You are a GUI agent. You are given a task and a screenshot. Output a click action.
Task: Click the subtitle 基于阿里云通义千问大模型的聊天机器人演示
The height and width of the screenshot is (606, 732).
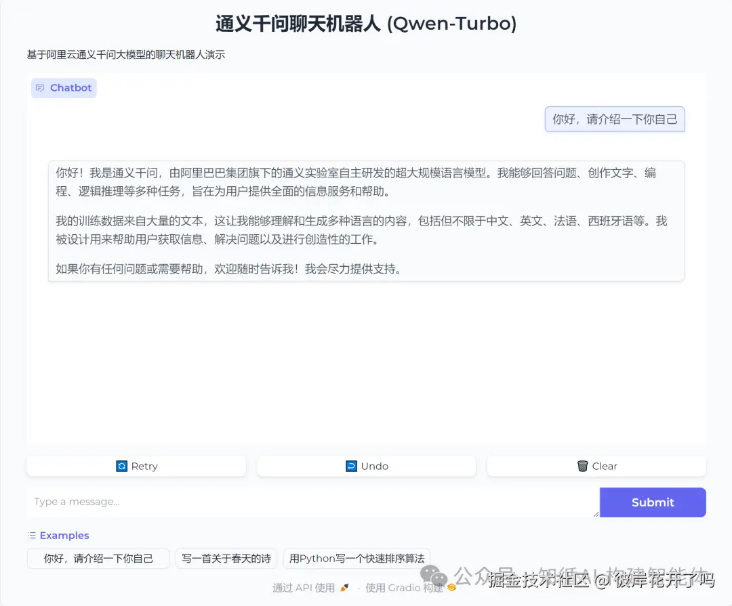pos(126,55)
